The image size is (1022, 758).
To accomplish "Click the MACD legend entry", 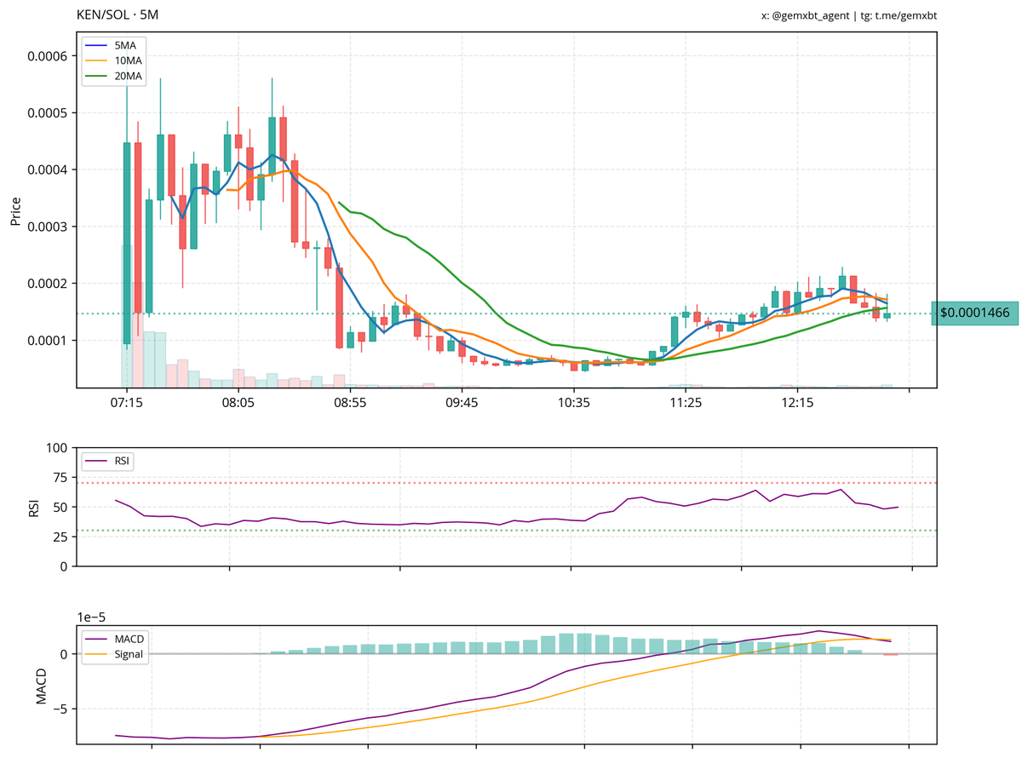I will pos(115,639).
